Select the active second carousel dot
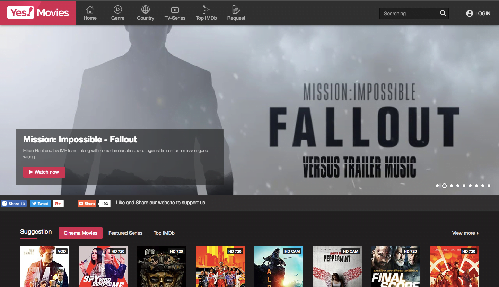The image size is (499, 287). click(x=444, y=186)
